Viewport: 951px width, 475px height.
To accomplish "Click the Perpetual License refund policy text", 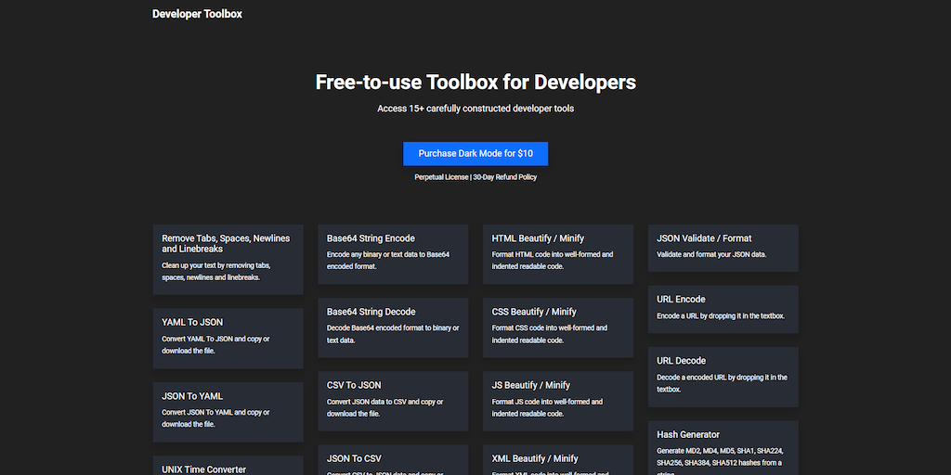I will tap(475, 177).
